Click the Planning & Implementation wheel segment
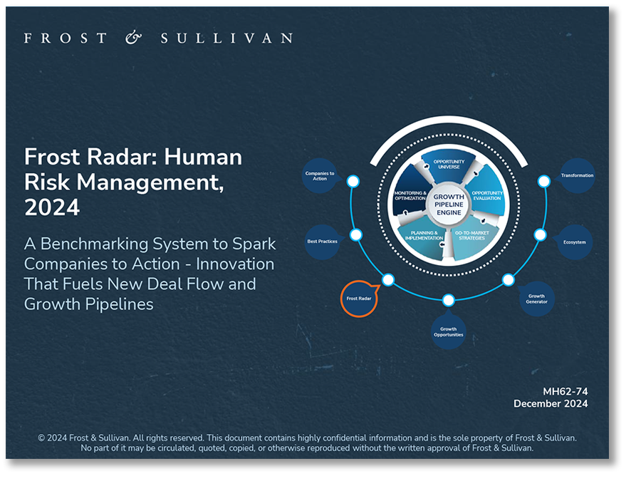This screenshot has width=641, height=481. [424, 236]
